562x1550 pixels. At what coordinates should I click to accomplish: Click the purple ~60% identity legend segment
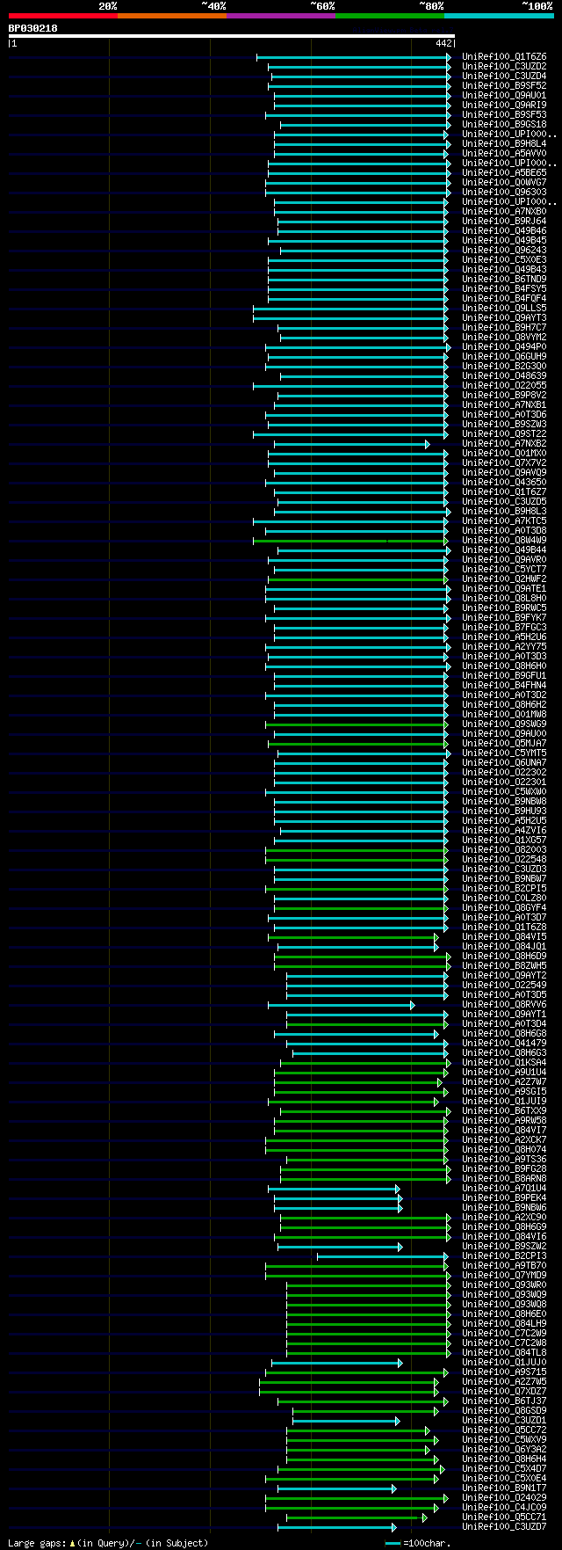coord(281,16)
